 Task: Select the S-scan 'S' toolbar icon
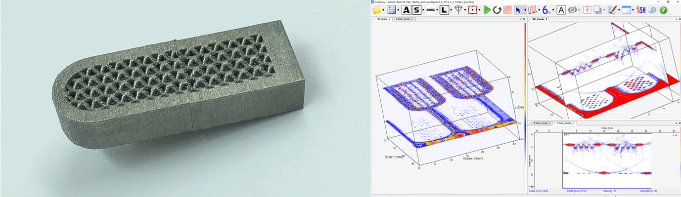(416, 10)
